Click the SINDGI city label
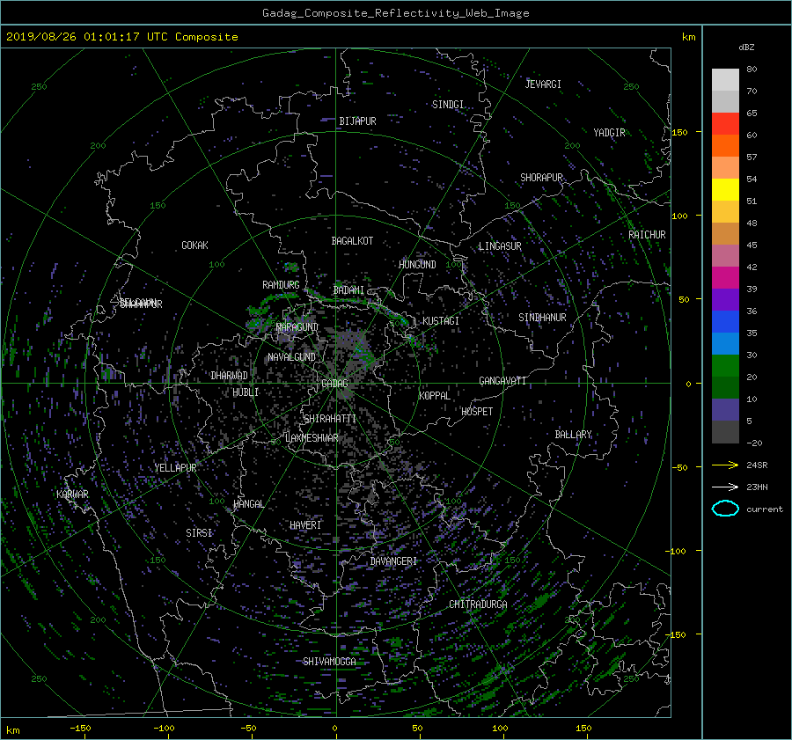The image size is (792, 740). pyautogui.click(x=448, y=105)
